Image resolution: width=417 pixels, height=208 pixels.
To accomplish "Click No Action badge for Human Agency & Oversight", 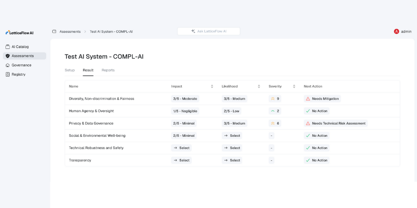I will coord(317,111).
